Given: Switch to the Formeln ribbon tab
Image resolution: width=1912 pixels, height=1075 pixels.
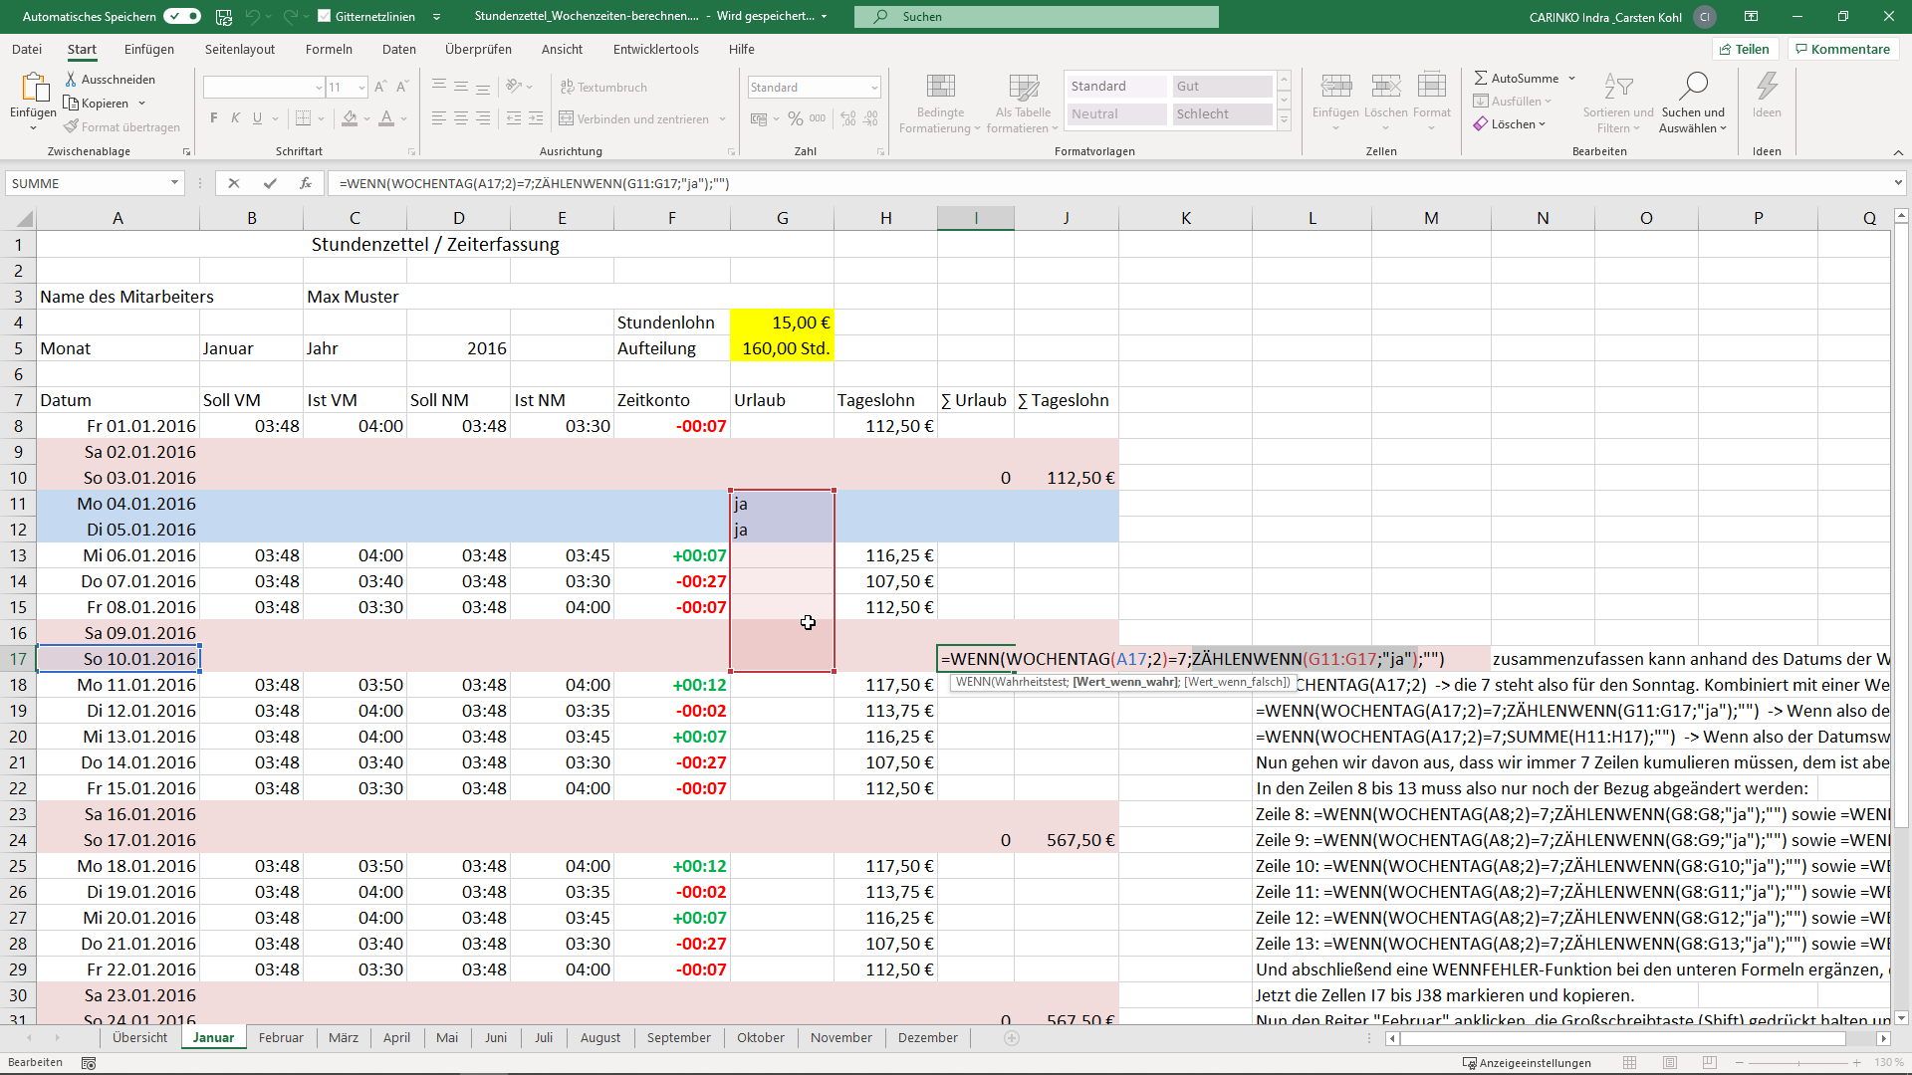Looking at the screenshot, I should pos(329,49).
